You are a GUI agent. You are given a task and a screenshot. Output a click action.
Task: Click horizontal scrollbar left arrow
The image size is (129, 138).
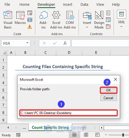(101, 128)
